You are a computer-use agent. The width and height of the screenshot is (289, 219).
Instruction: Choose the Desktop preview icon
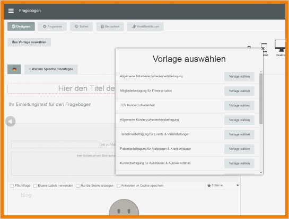[281, 48]
